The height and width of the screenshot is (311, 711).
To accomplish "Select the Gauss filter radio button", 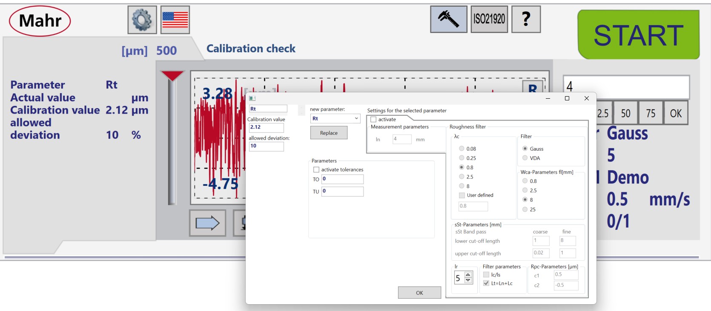I will (x=525, y=149).
